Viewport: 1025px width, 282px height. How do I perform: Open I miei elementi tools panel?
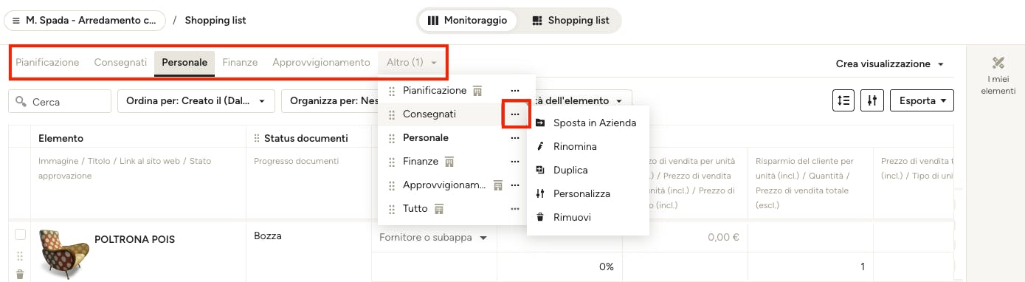[x=998, y=75]
